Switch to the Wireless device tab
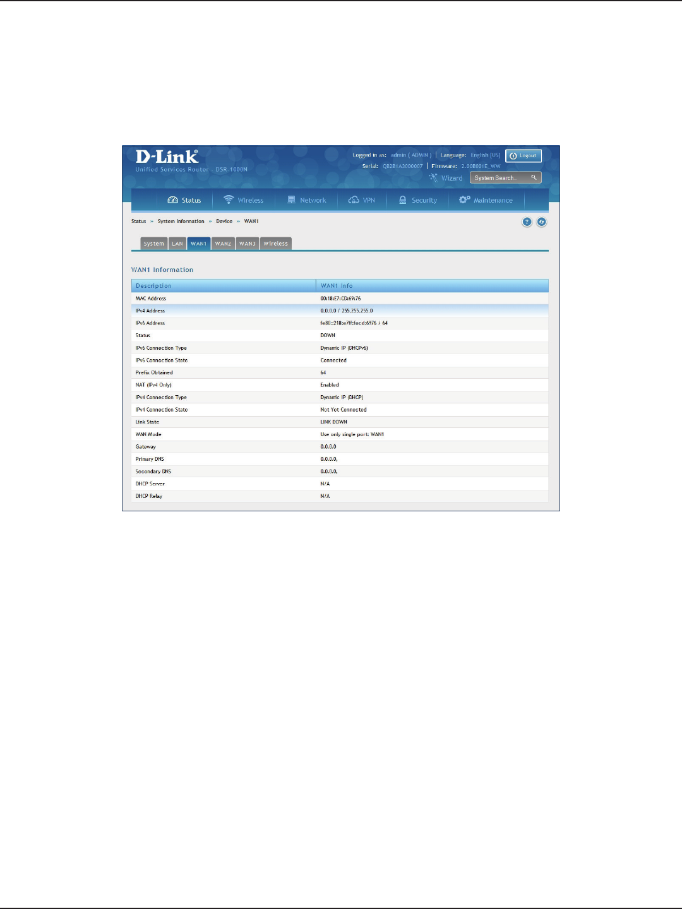 (x=276, y=244)
